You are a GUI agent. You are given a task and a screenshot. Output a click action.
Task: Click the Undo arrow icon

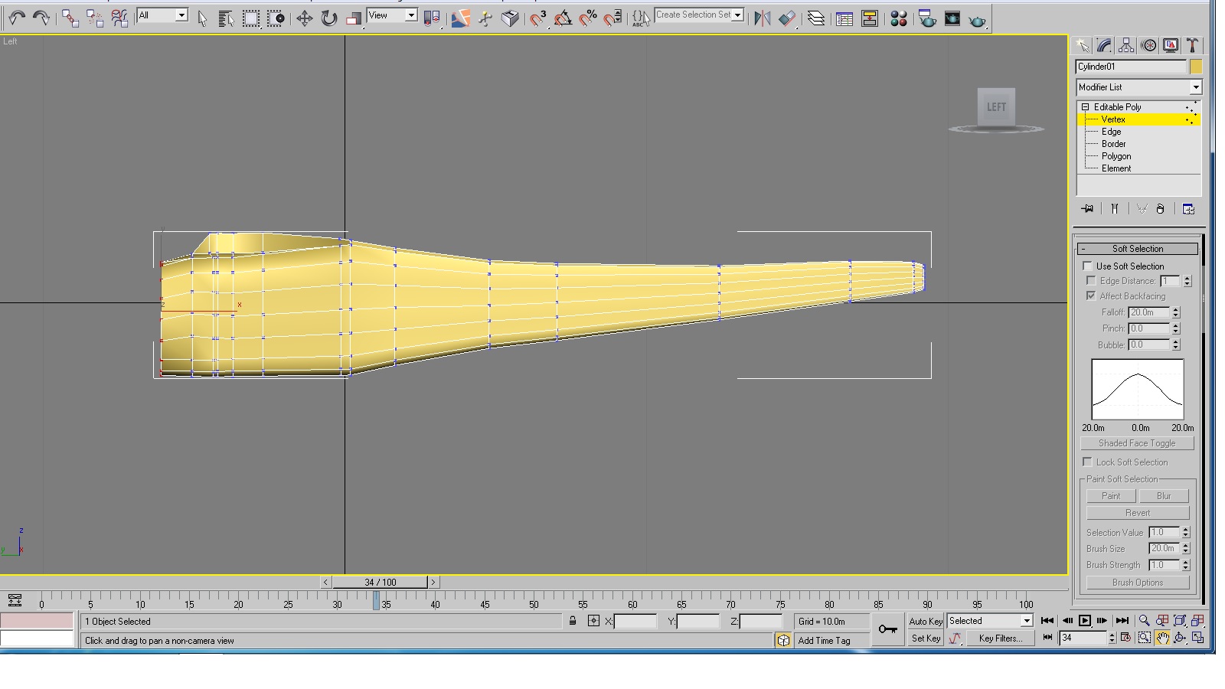17,18
